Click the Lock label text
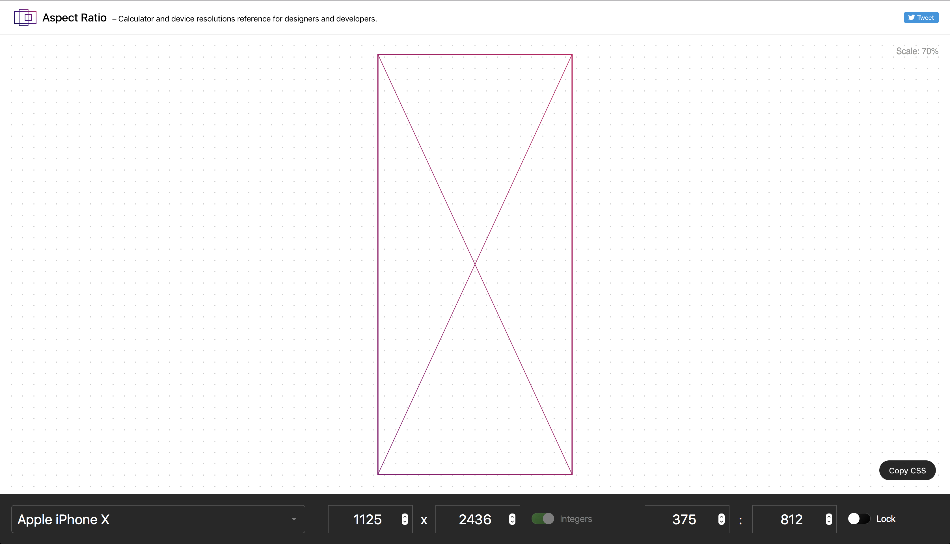950x544 pixels. pyautogui.click(x=886, y=519)
